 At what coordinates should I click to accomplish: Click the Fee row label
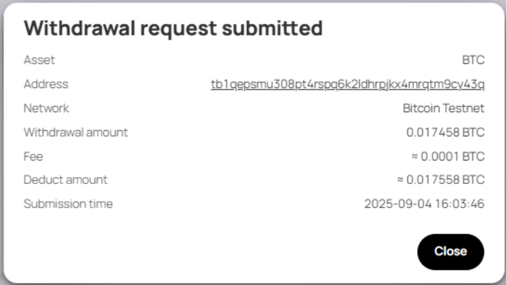[x=33, y=156]
